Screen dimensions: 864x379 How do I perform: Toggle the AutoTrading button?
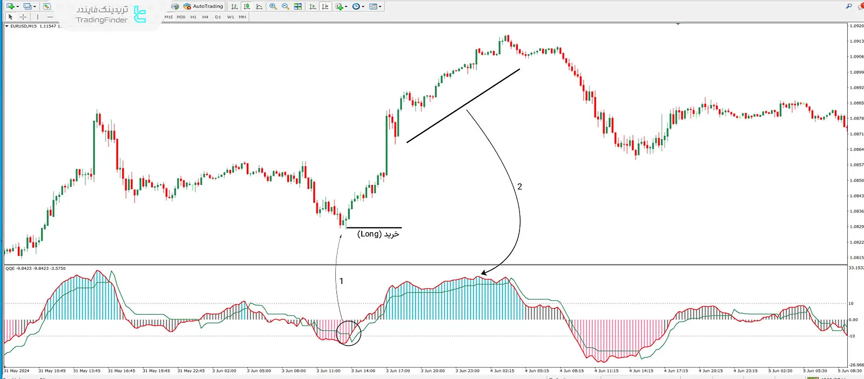coord(203,6)
